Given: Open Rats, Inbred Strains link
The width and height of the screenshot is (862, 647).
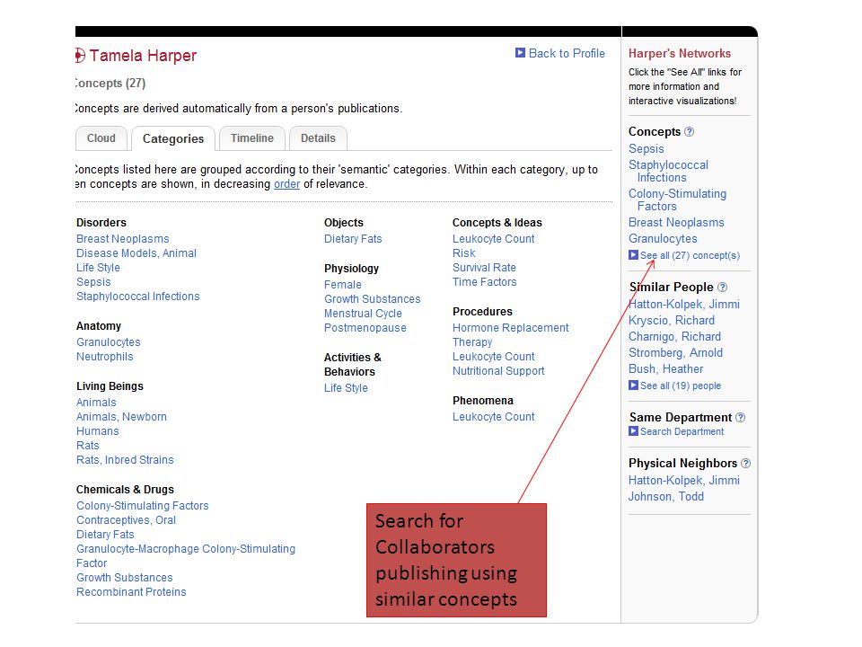Looking at the screenshot, I should tap(125, 459).
